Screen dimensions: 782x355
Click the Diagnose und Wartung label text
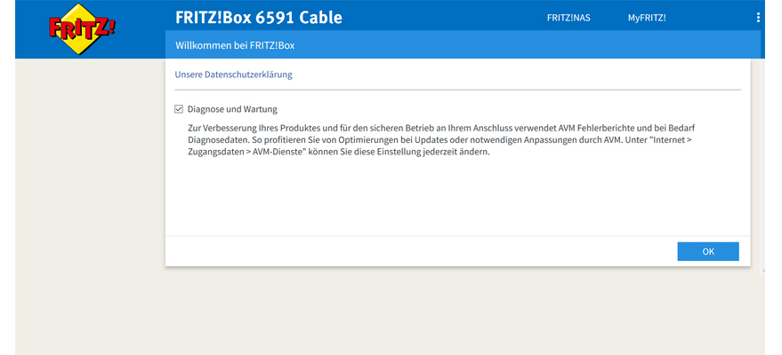tap(232, 109)
